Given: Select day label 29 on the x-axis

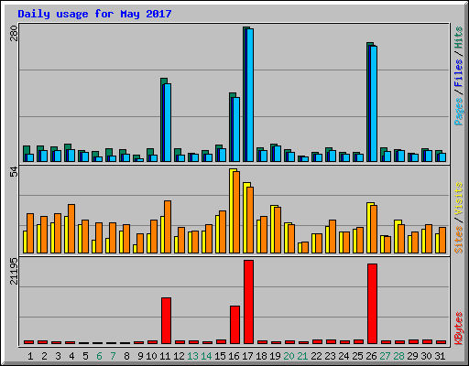Looking at the screenshot, I should tap(412, 356).
